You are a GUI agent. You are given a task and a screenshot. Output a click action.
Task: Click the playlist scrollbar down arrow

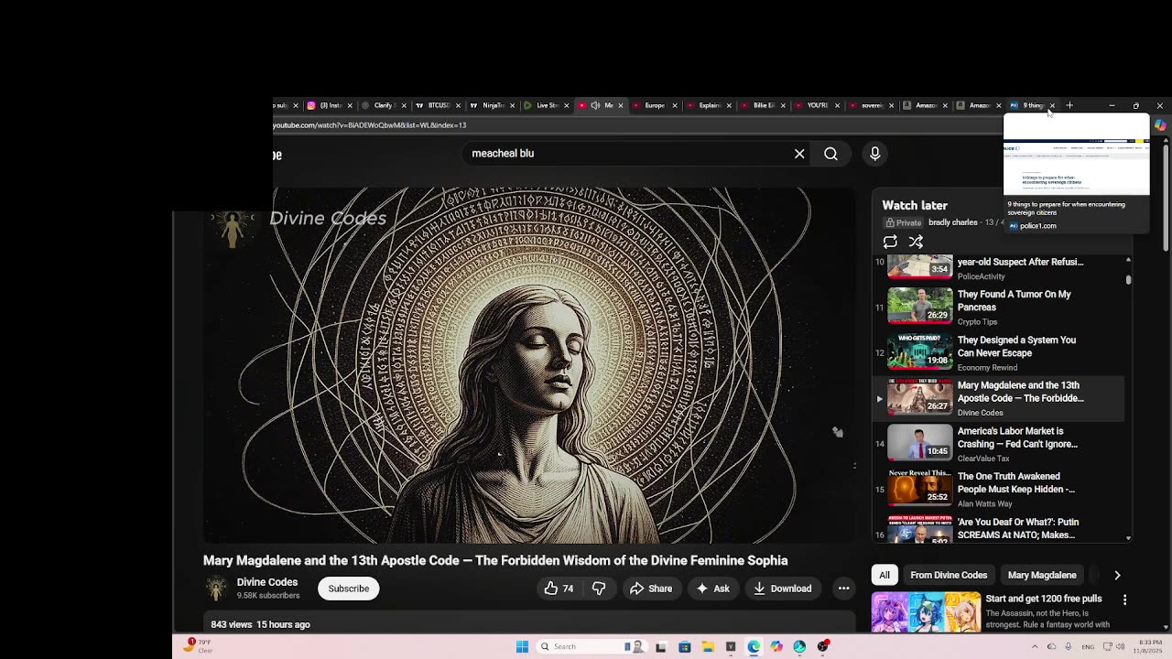[1128, 538]
